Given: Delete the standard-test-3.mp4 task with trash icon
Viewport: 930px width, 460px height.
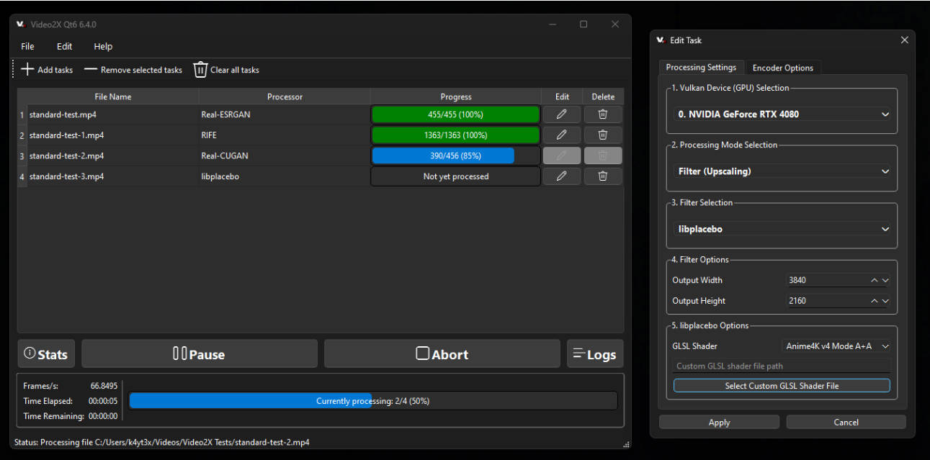Looking at the screenshot, I should point(603,176).
